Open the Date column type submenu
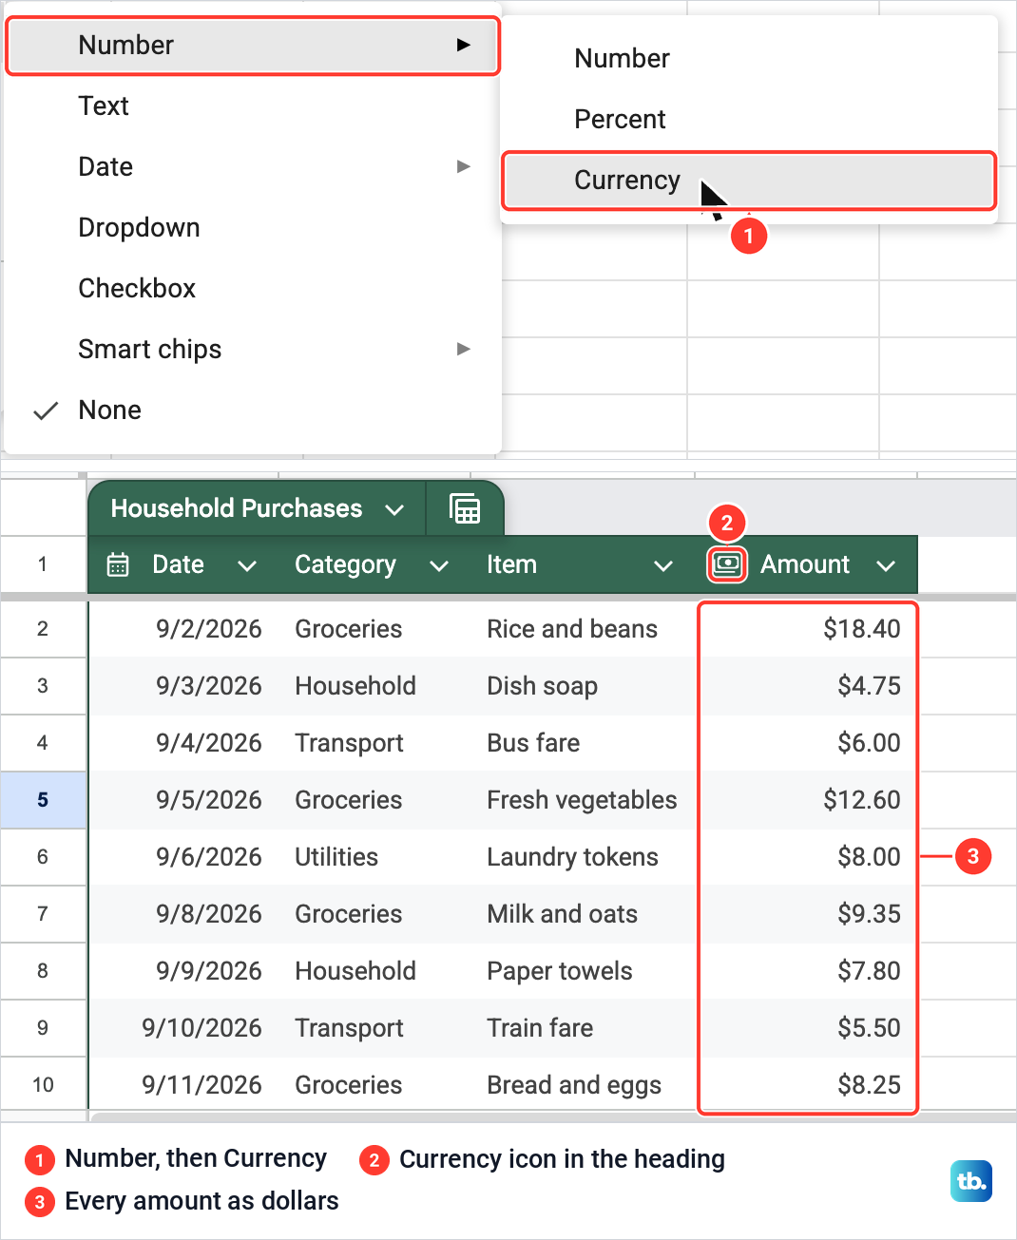 point(253,166)
